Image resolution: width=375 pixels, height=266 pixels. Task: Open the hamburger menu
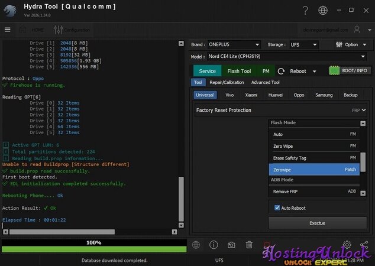8,30
